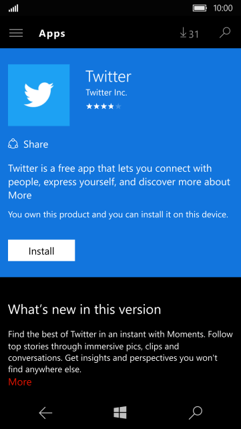This screenshot has height=429, width=241.
Task: Tap the 10:00 clock in status bar
Action: click(x=223, y=8)
